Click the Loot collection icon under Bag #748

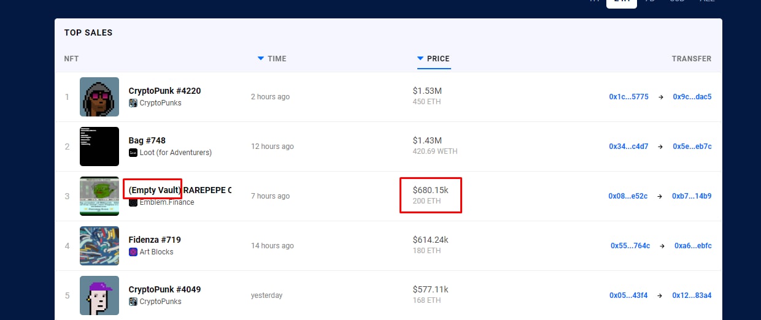coord(133,153)
